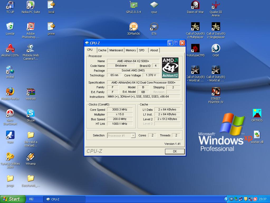
Task: Open the GPUZ.0.3.4 desktop icon
Action: tap(133, 7)
